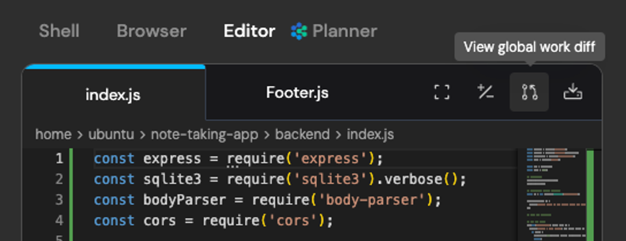The image size is (626, 241).
Task: Click the backend breadcrumb folder
Action: [302, 134]
